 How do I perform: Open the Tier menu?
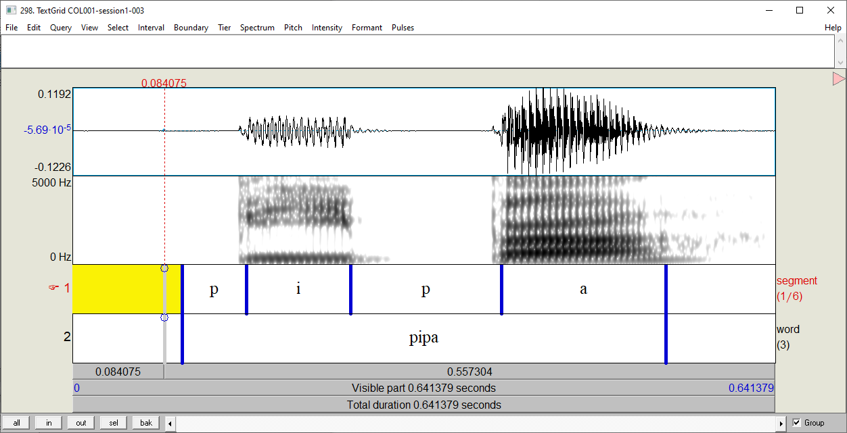[x=224, y=28]
